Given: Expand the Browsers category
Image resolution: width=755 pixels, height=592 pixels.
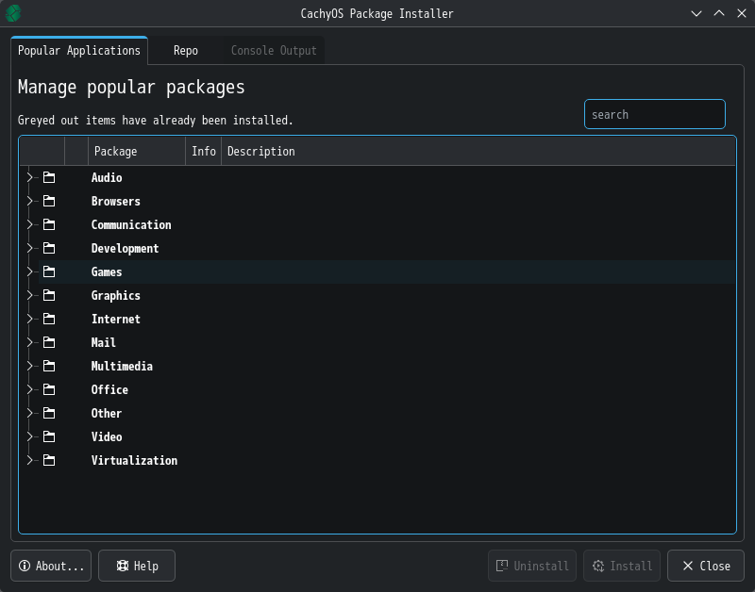Looking at the screenshot, I should coord(30,201).
